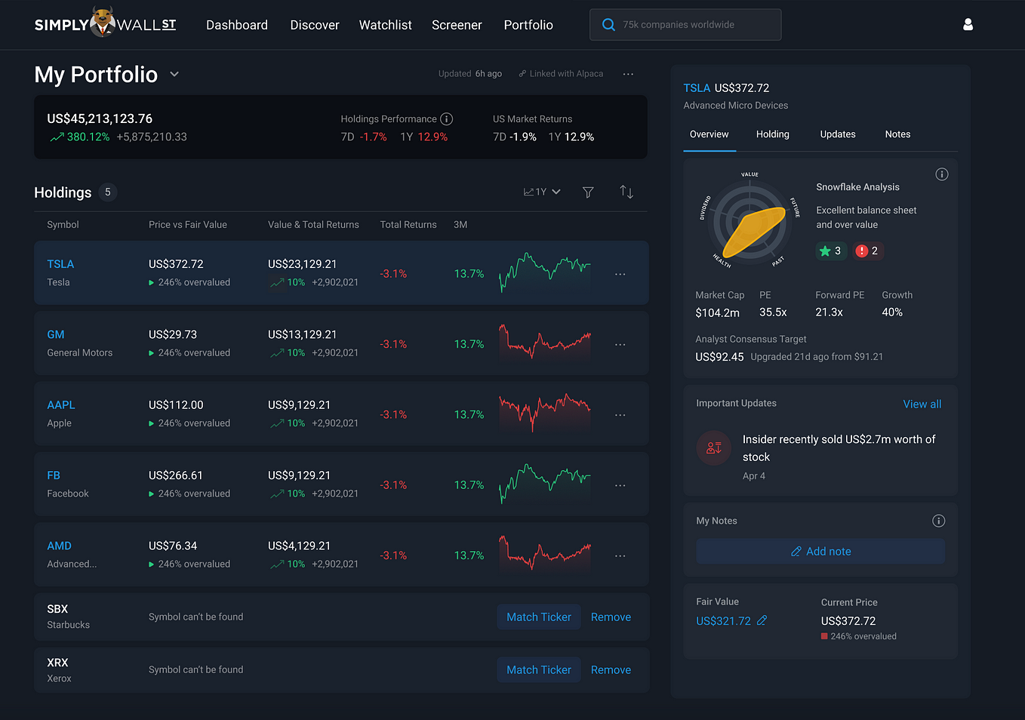The image size is (1025, 720).
Task: Click the TSLA 3M sparkline chart
Action: pyautogui.click(x=545, y=273)
